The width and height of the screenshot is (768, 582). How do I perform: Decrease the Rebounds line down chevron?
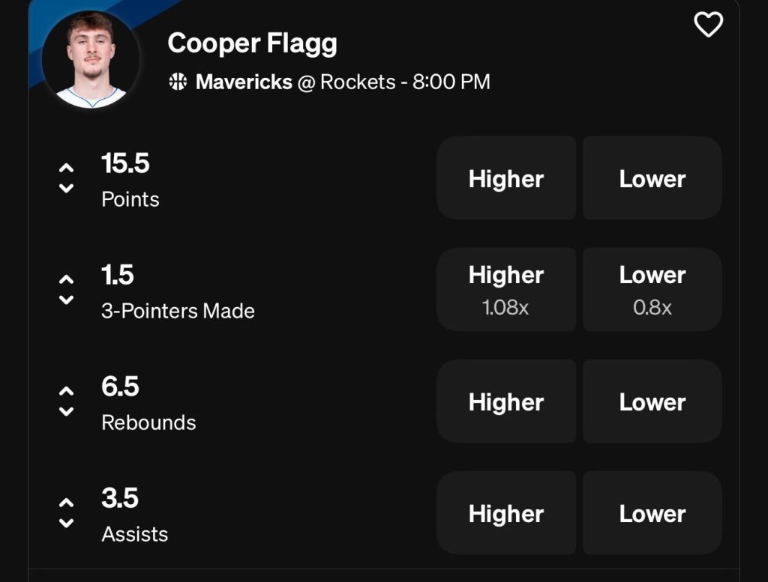[x=66, y=411]
